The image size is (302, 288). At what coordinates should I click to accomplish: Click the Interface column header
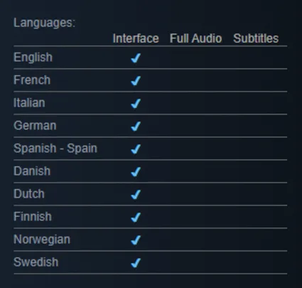point(136,38)
